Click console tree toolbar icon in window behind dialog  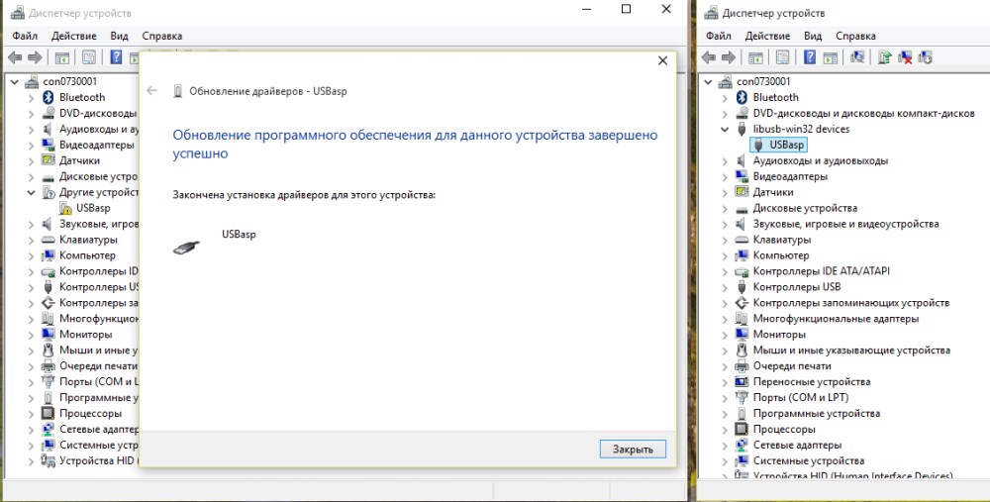pyautogui.click(x=61, y=57)
